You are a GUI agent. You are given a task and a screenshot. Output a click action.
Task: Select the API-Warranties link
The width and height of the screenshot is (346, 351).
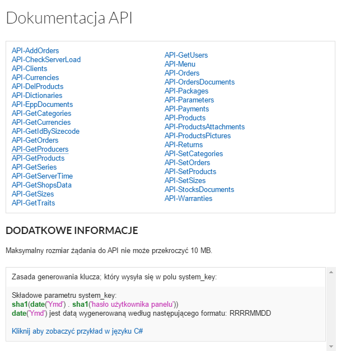[188, 199]
